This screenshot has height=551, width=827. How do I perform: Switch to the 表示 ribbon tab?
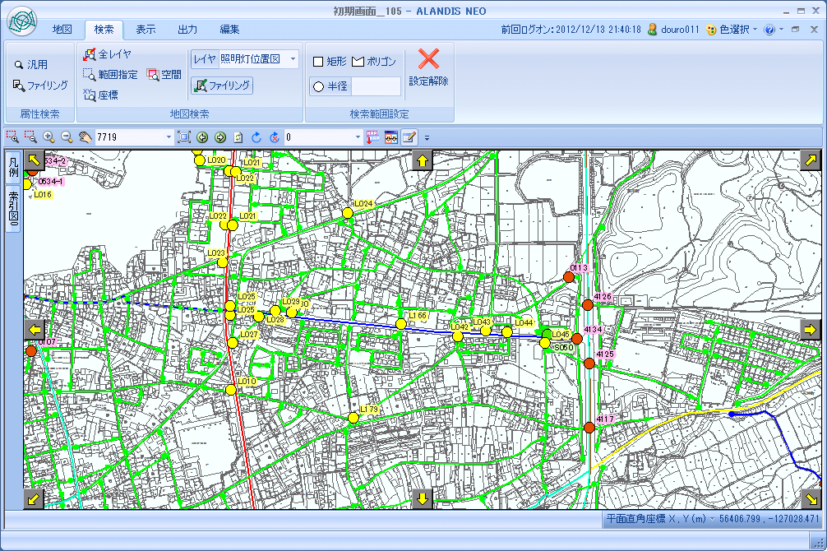(x=146, y=30)
